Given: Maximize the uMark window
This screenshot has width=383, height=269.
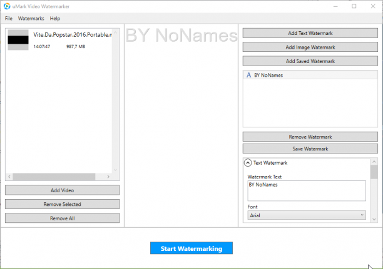Looking at the screenshot, I should tap(354, 6).
